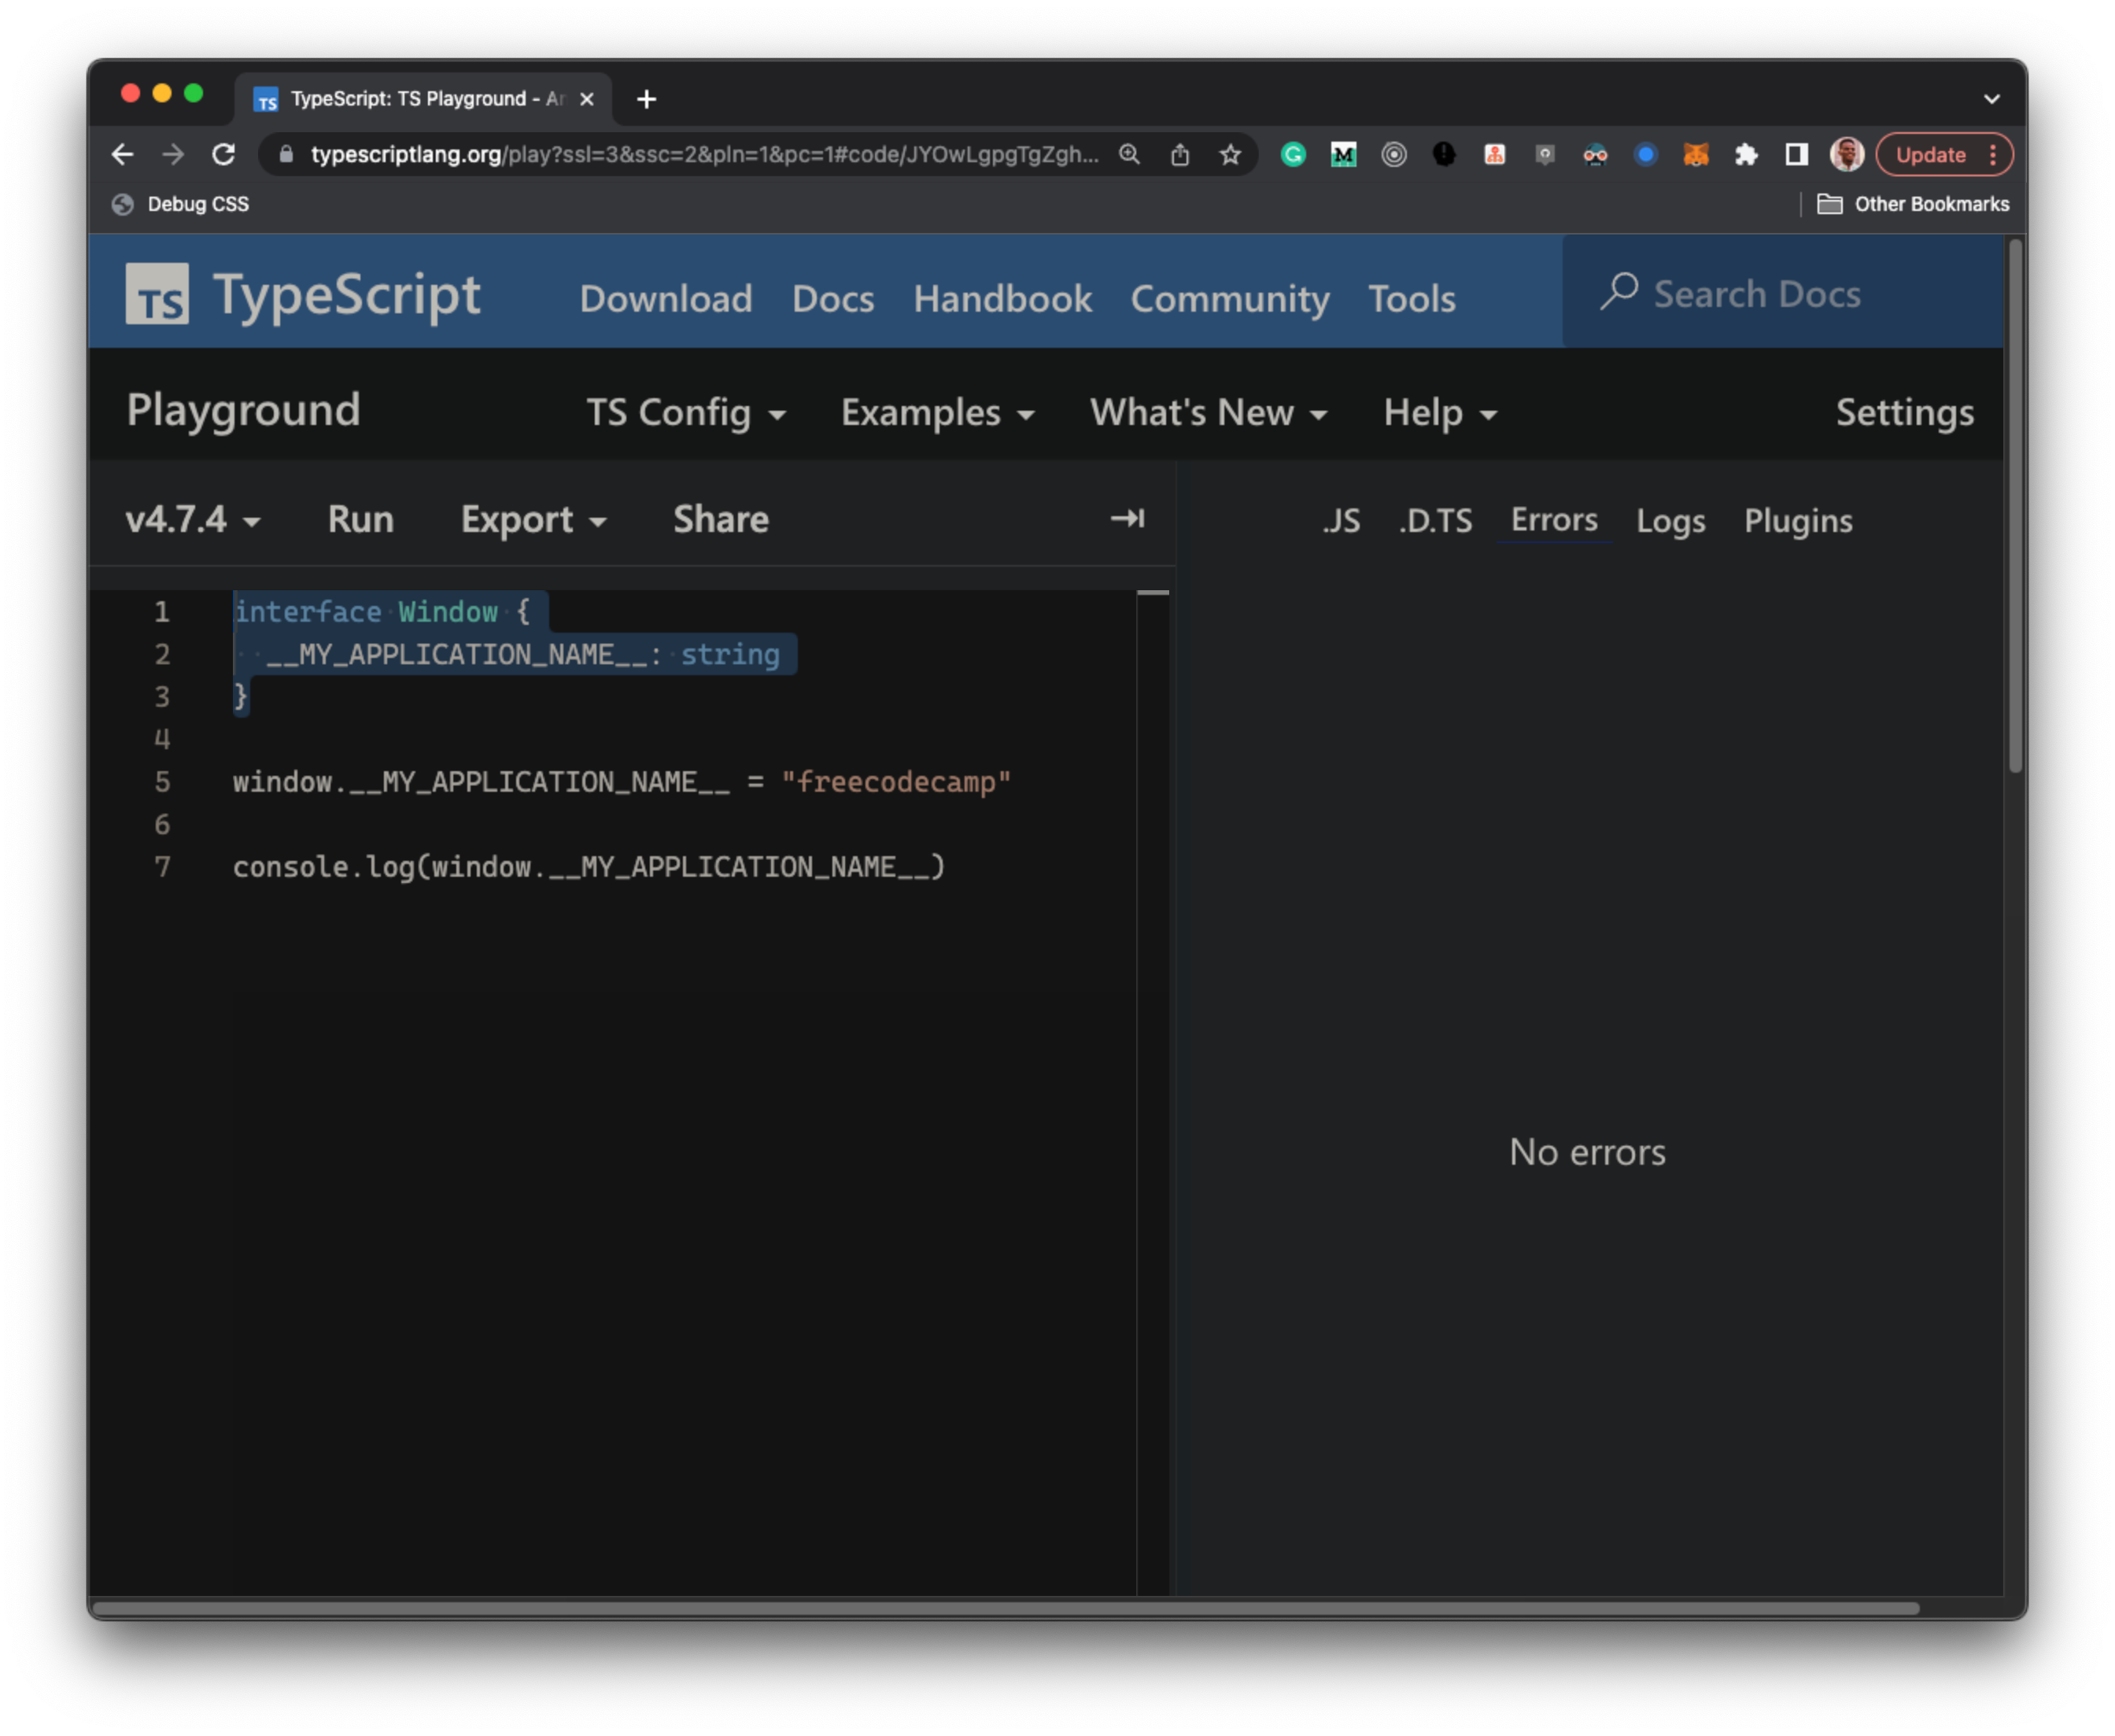The height and width of the screenshot is (1736, 2115).
Task: Click the zoom magnifier icon in address bar
Action: 1129,155
